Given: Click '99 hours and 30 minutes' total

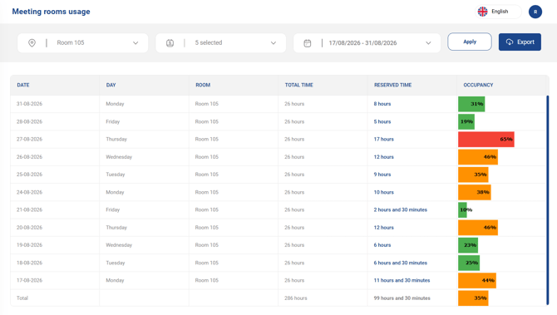Looking at the screenshot, I should pyautogui.click(x=402, y=298).
